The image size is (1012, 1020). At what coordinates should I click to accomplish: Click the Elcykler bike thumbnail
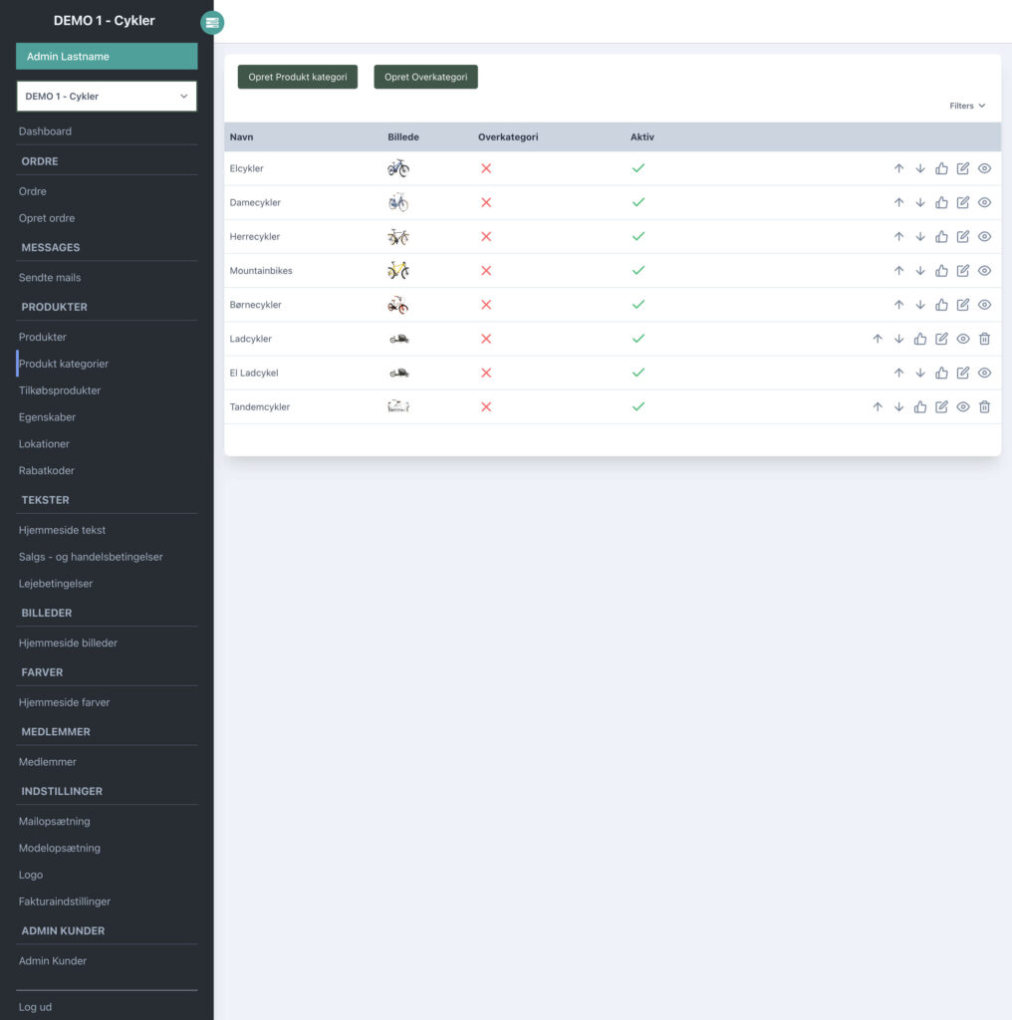[397, 168]
